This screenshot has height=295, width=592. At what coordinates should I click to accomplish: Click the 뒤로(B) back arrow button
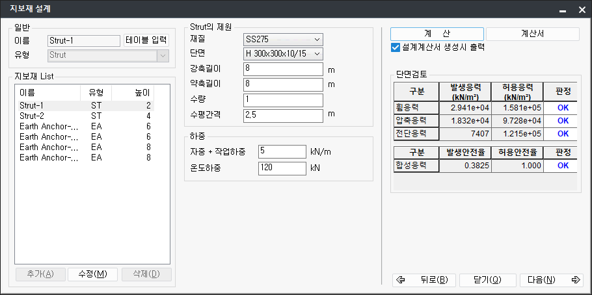[423, 280]
